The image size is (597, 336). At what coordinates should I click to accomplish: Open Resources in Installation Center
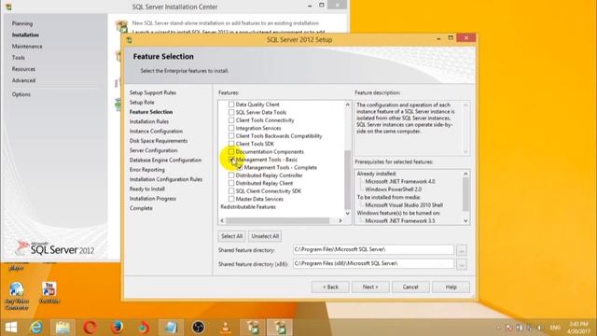23,69
